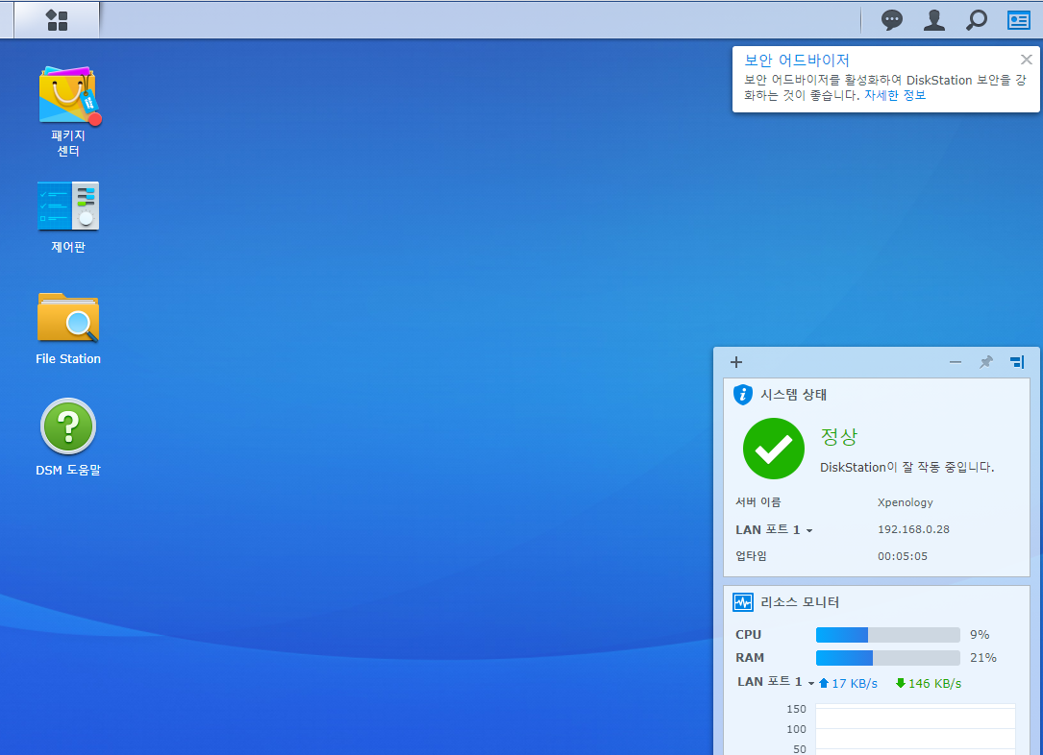
Task: Toggle the widgets panel icon in taskbar
Action: tap(1018, 20)
